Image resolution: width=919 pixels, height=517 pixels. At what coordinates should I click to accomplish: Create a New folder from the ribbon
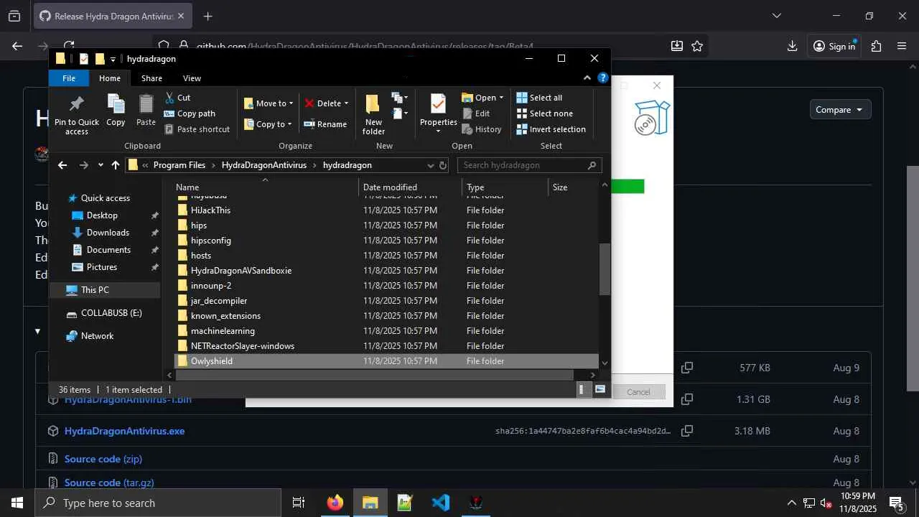(x=373, y=114)
